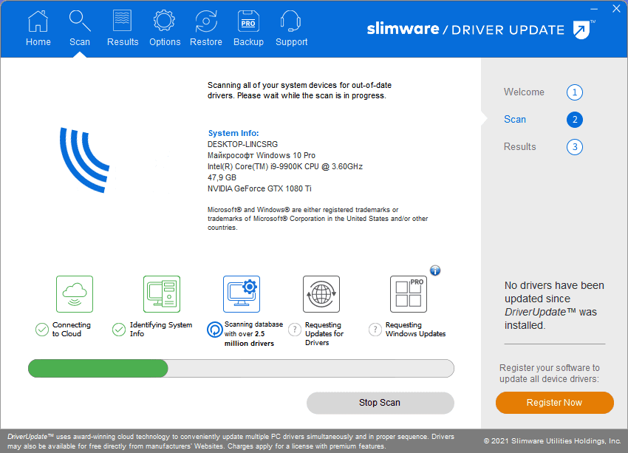Open the Options gear icon
This screenshot has width=628, height=453.
(x=164, y=21)
